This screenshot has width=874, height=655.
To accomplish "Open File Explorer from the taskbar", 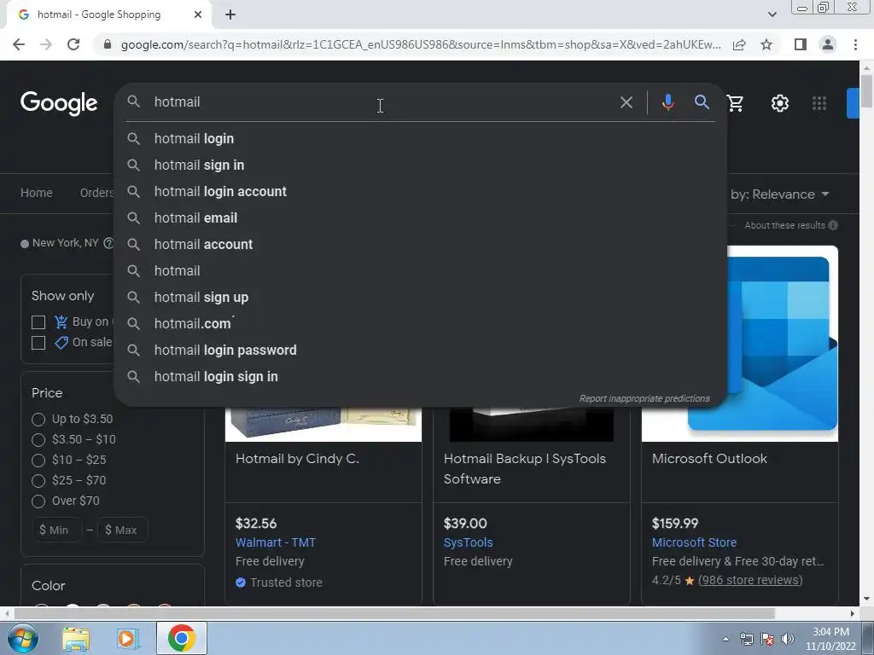I will pos(76,638).
